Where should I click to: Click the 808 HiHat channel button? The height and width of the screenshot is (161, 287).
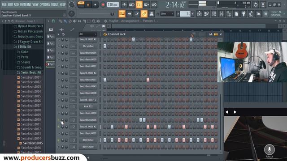(88, 140)
